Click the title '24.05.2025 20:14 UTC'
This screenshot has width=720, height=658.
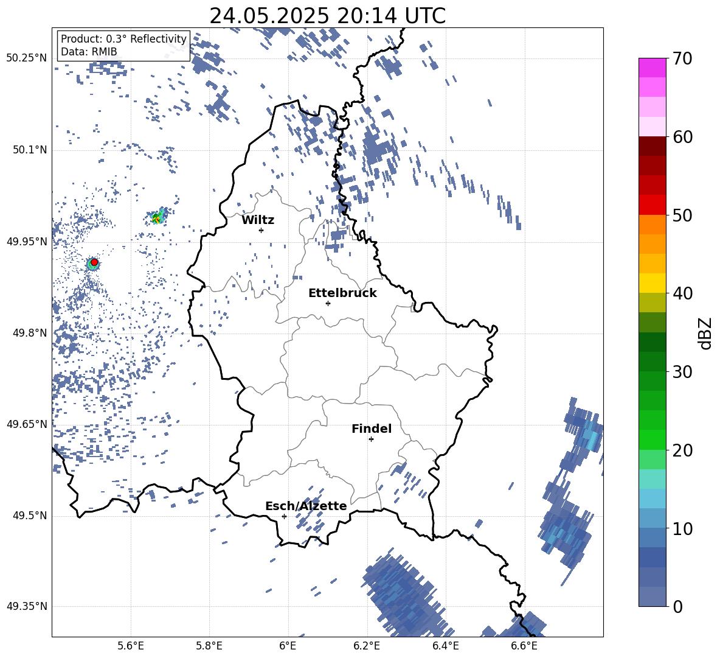coord(327,16)
